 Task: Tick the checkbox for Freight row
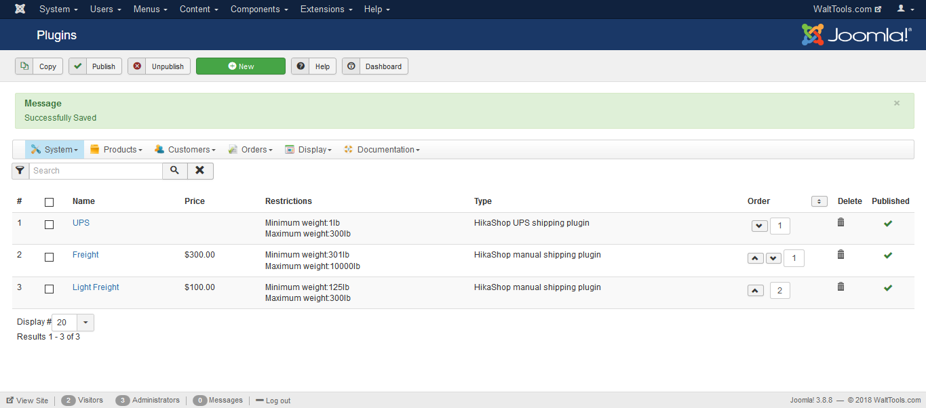coord(49,257)
